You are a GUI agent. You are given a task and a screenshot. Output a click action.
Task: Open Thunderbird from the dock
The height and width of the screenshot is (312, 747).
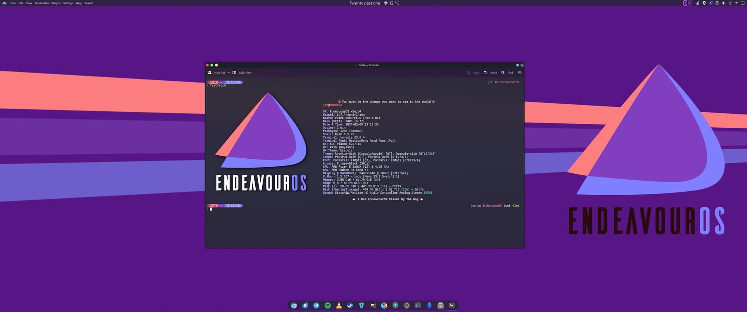pos(305,305)
